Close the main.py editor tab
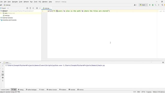165x93 pixels. pyautogui.click(x=51, y=8)
